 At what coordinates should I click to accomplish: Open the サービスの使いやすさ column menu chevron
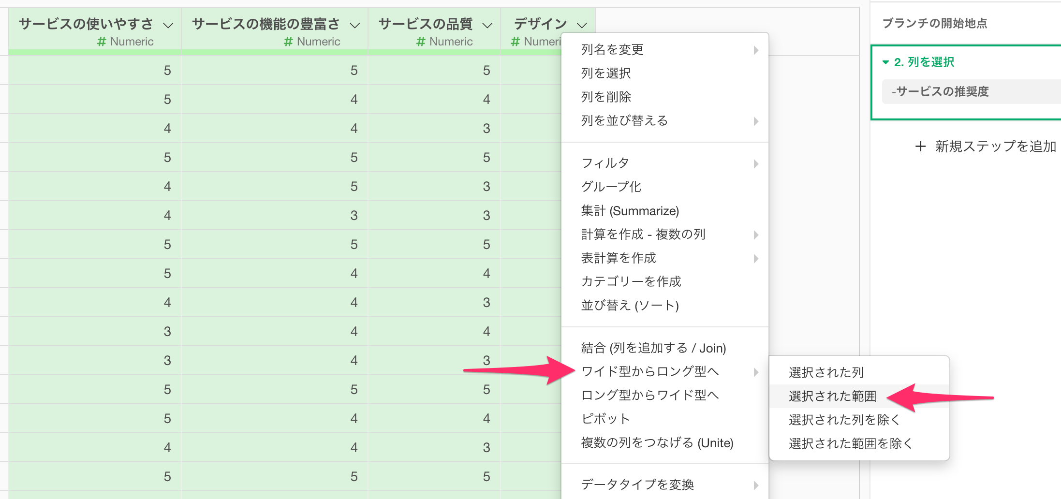pos(168,25)
